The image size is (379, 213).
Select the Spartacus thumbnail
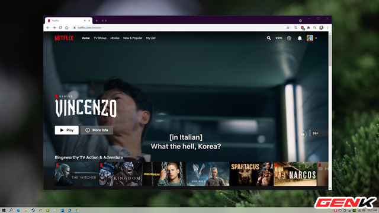[251, 174]
